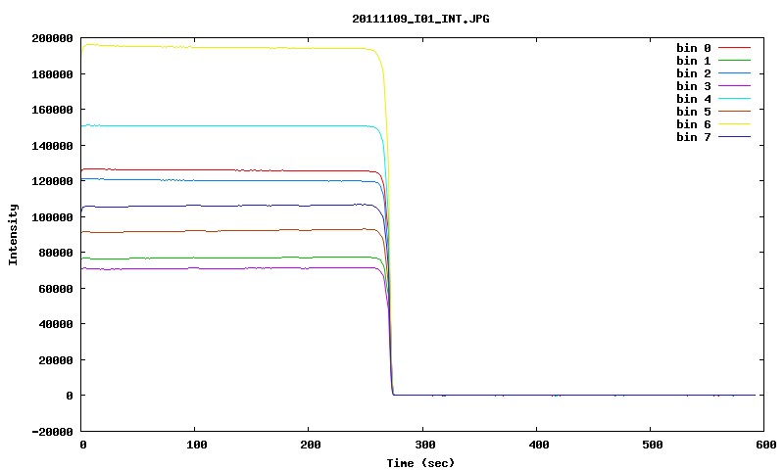Click the 400 x-axis tick label
The height and width of the screenshot is (470, 784).
[539, 445]
